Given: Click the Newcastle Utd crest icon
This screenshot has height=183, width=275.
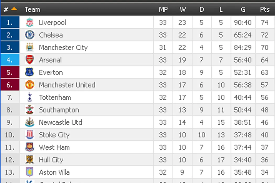Looking at the screenshot, I should (30, 122).
